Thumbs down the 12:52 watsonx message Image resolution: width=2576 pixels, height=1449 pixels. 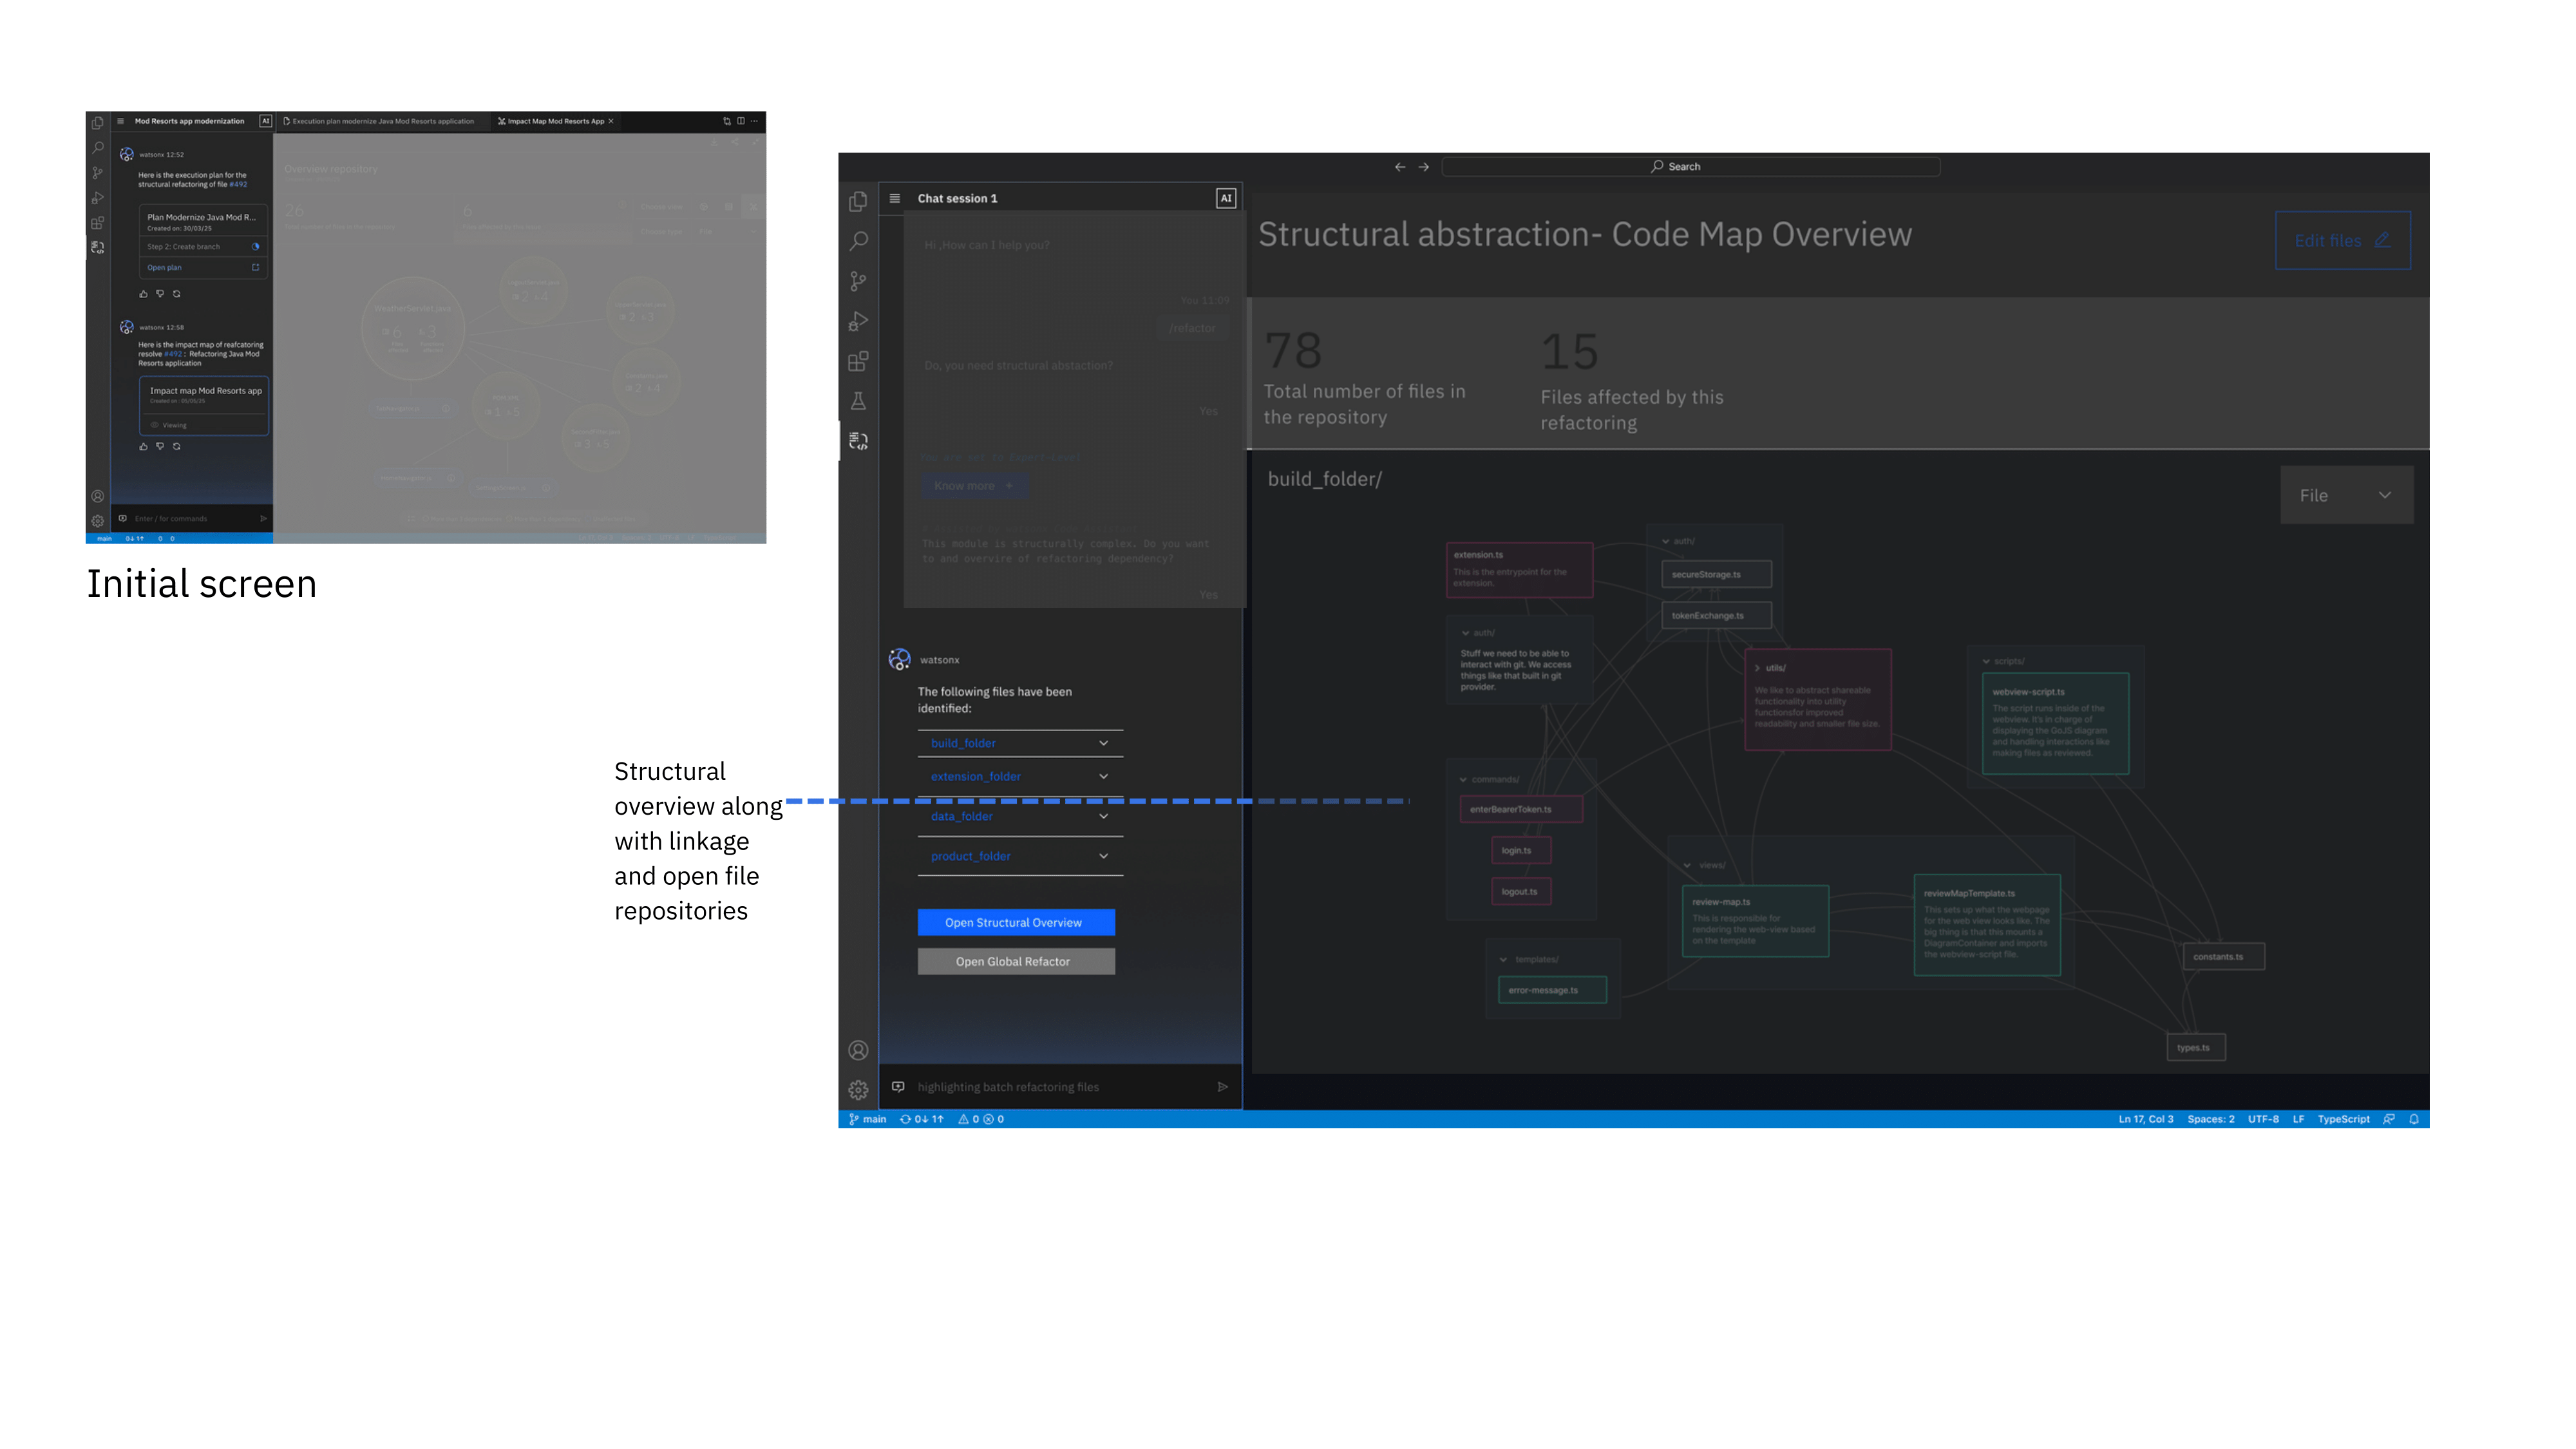tap(160, 294)
